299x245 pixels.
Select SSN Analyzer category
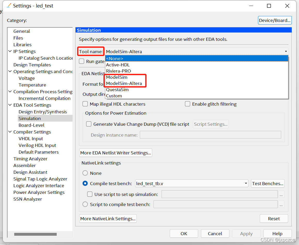pyautogui.click(x=28, y=199)
